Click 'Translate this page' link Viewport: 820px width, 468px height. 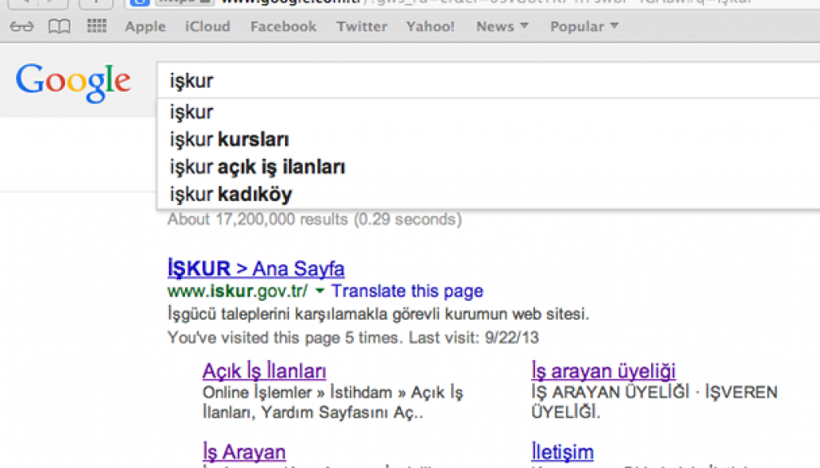408,291
